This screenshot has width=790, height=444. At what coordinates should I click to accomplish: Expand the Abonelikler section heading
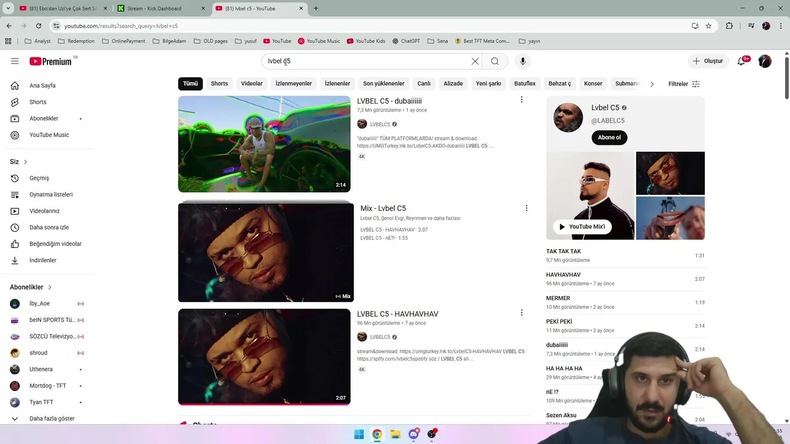(x=31, y=287)
